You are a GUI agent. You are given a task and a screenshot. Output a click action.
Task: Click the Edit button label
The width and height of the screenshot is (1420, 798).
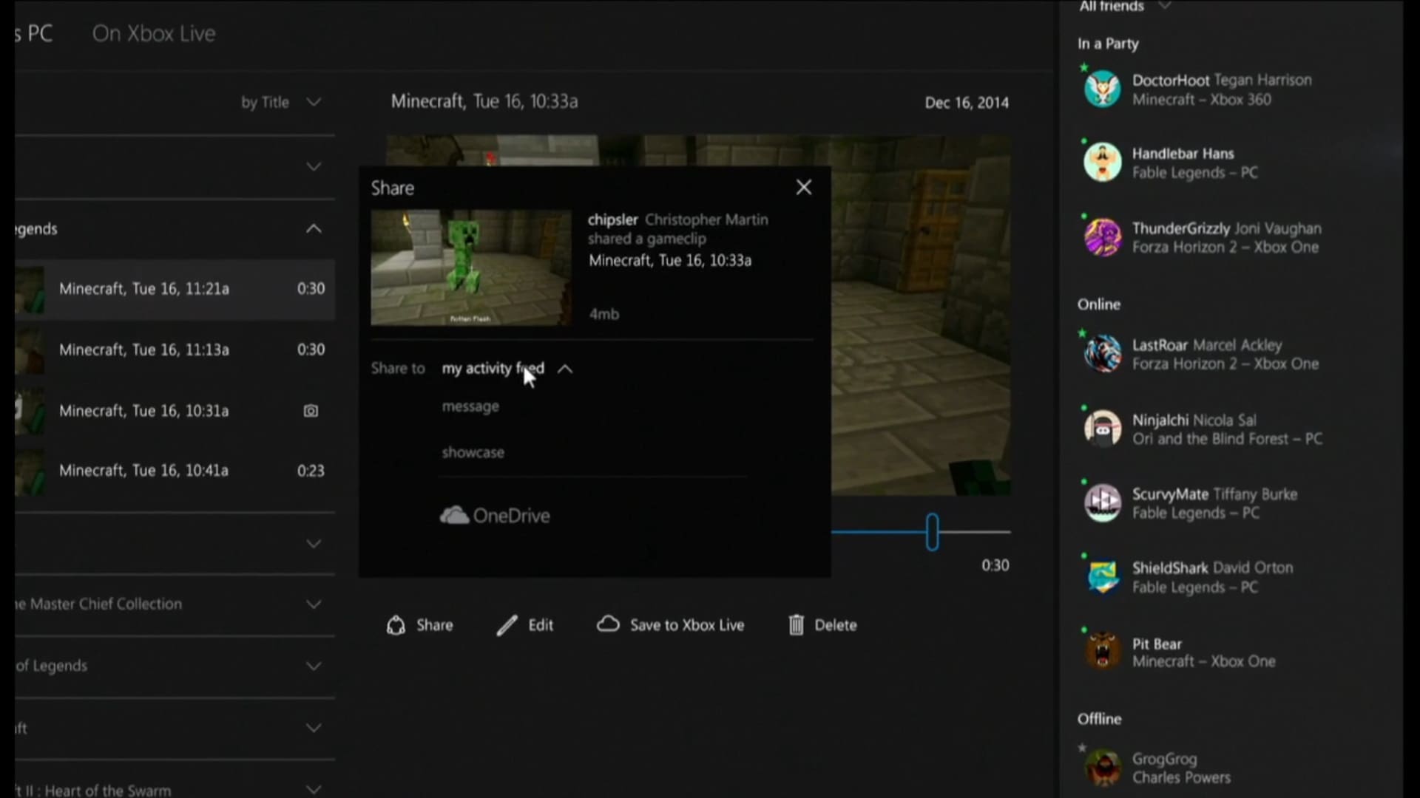point(541,625)
